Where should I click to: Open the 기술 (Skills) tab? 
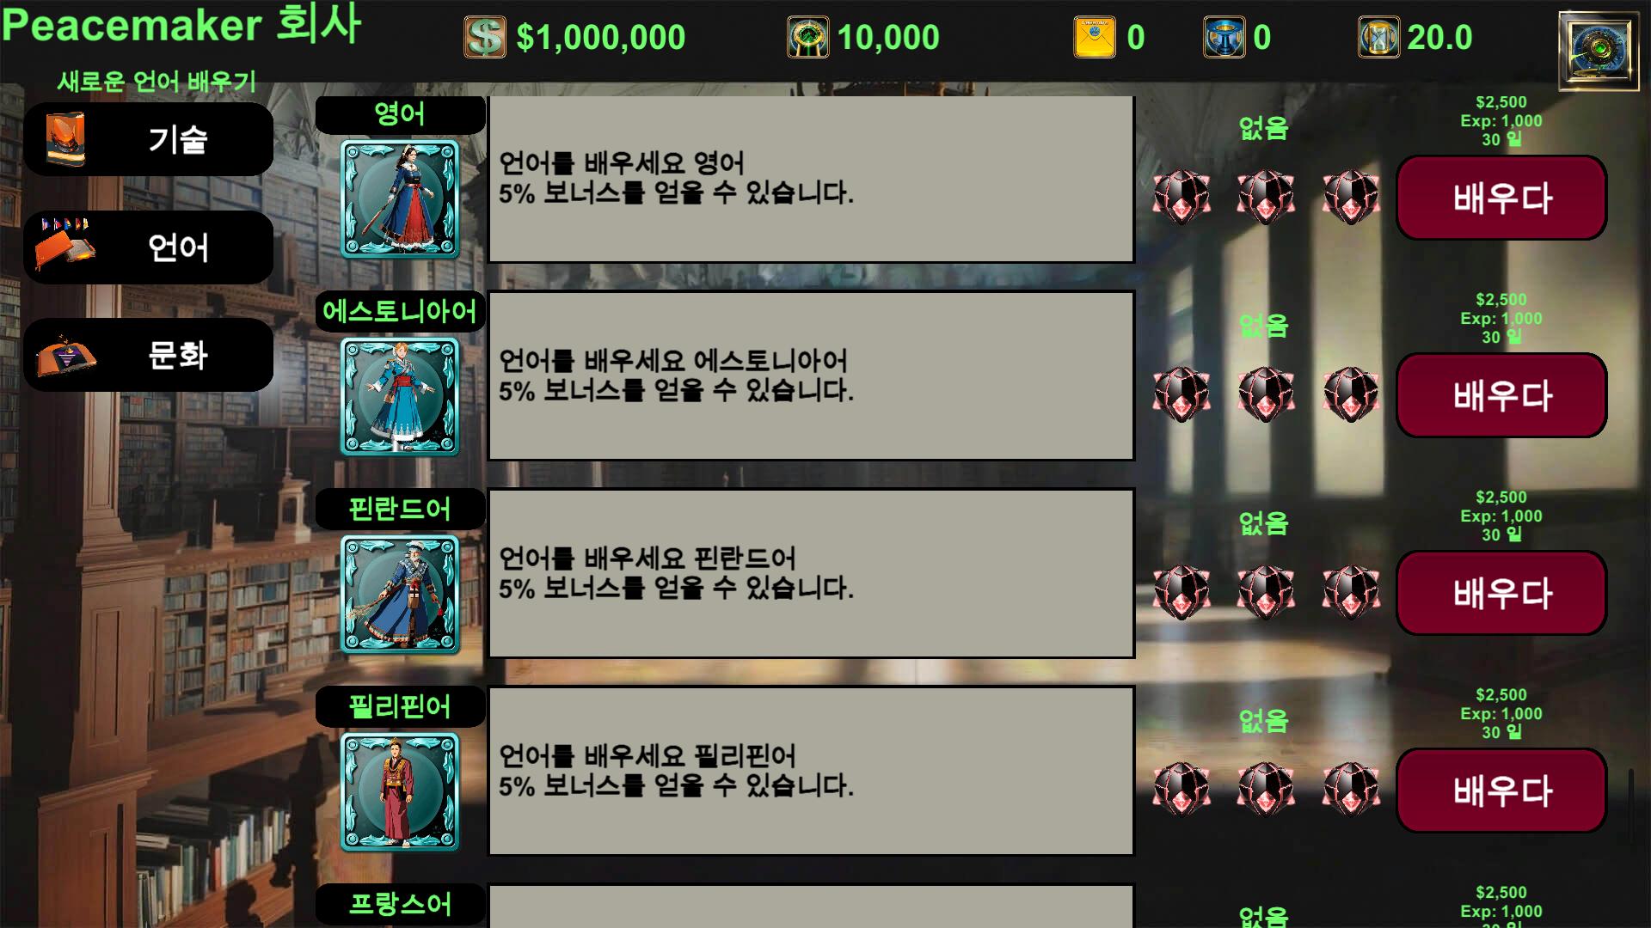point(148,139)
